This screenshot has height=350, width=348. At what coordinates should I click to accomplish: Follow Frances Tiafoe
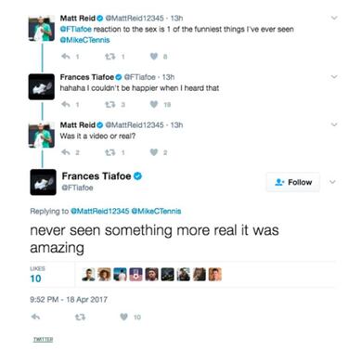[293, 182]
